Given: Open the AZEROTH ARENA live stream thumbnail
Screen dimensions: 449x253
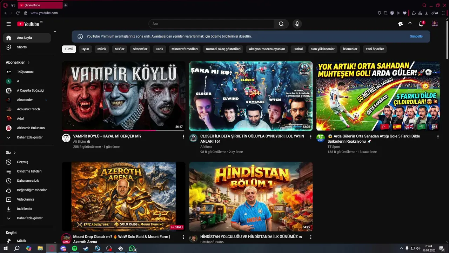Looking at the screenshot, I should [x=124, y=196].
